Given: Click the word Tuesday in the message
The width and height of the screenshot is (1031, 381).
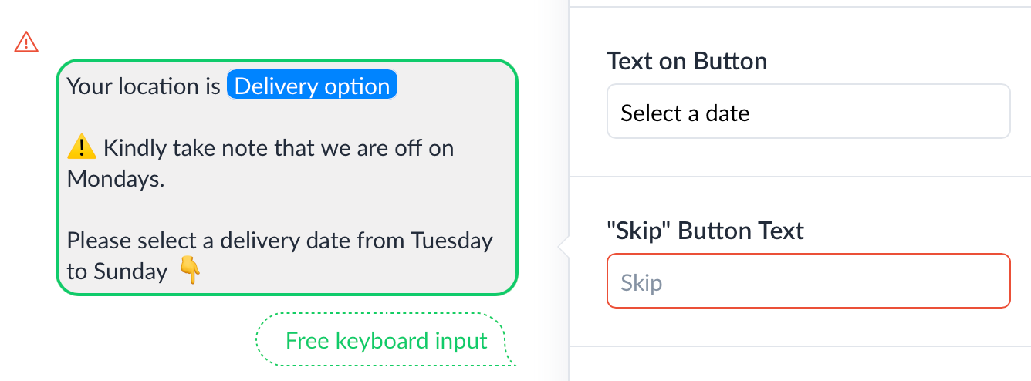Looking at the screenshot, I should tap(451, 240).
